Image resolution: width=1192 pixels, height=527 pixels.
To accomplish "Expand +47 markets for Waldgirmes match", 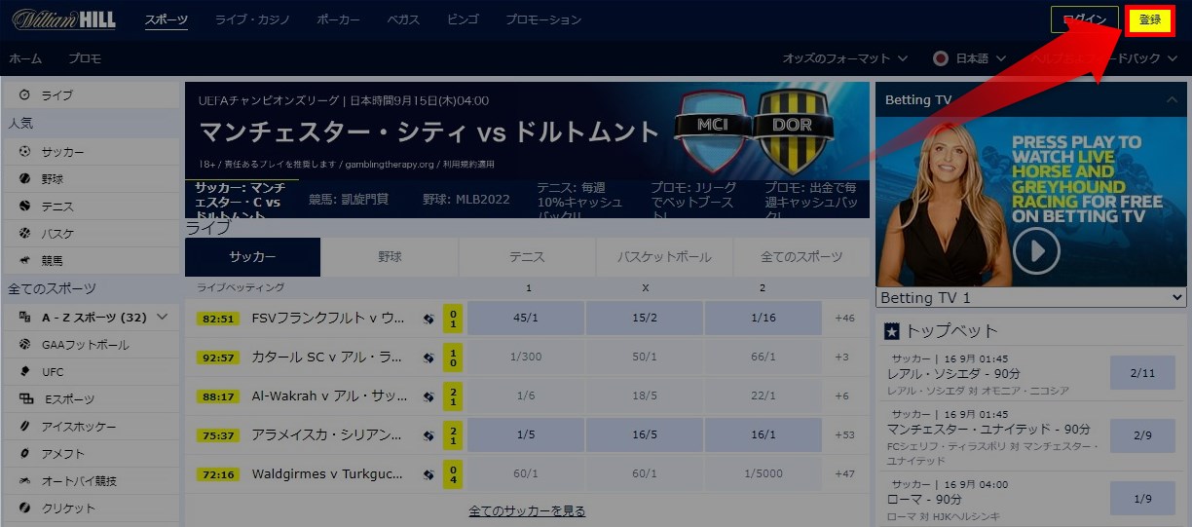I will click(x=844, y=474).
